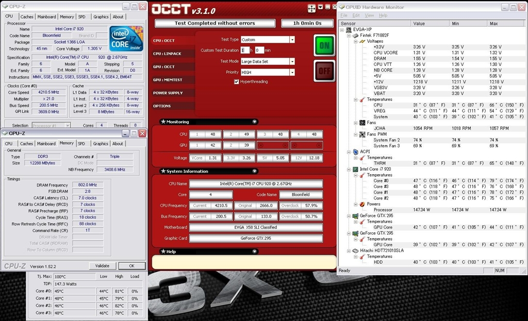
Task: Click the Fans PWM icon
Action: tap(362, 134)
